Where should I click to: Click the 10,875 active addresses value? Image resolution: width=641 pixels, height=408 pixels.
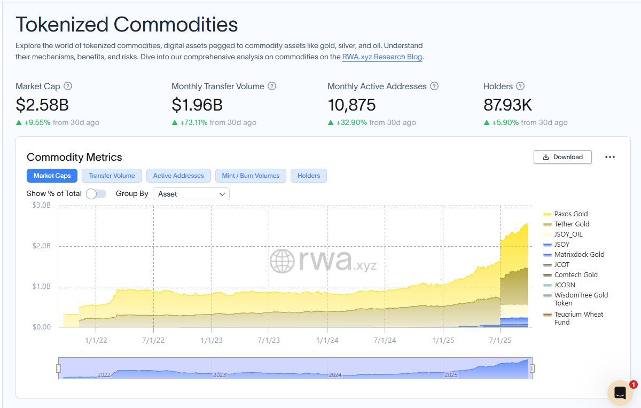tap(351, 105)
